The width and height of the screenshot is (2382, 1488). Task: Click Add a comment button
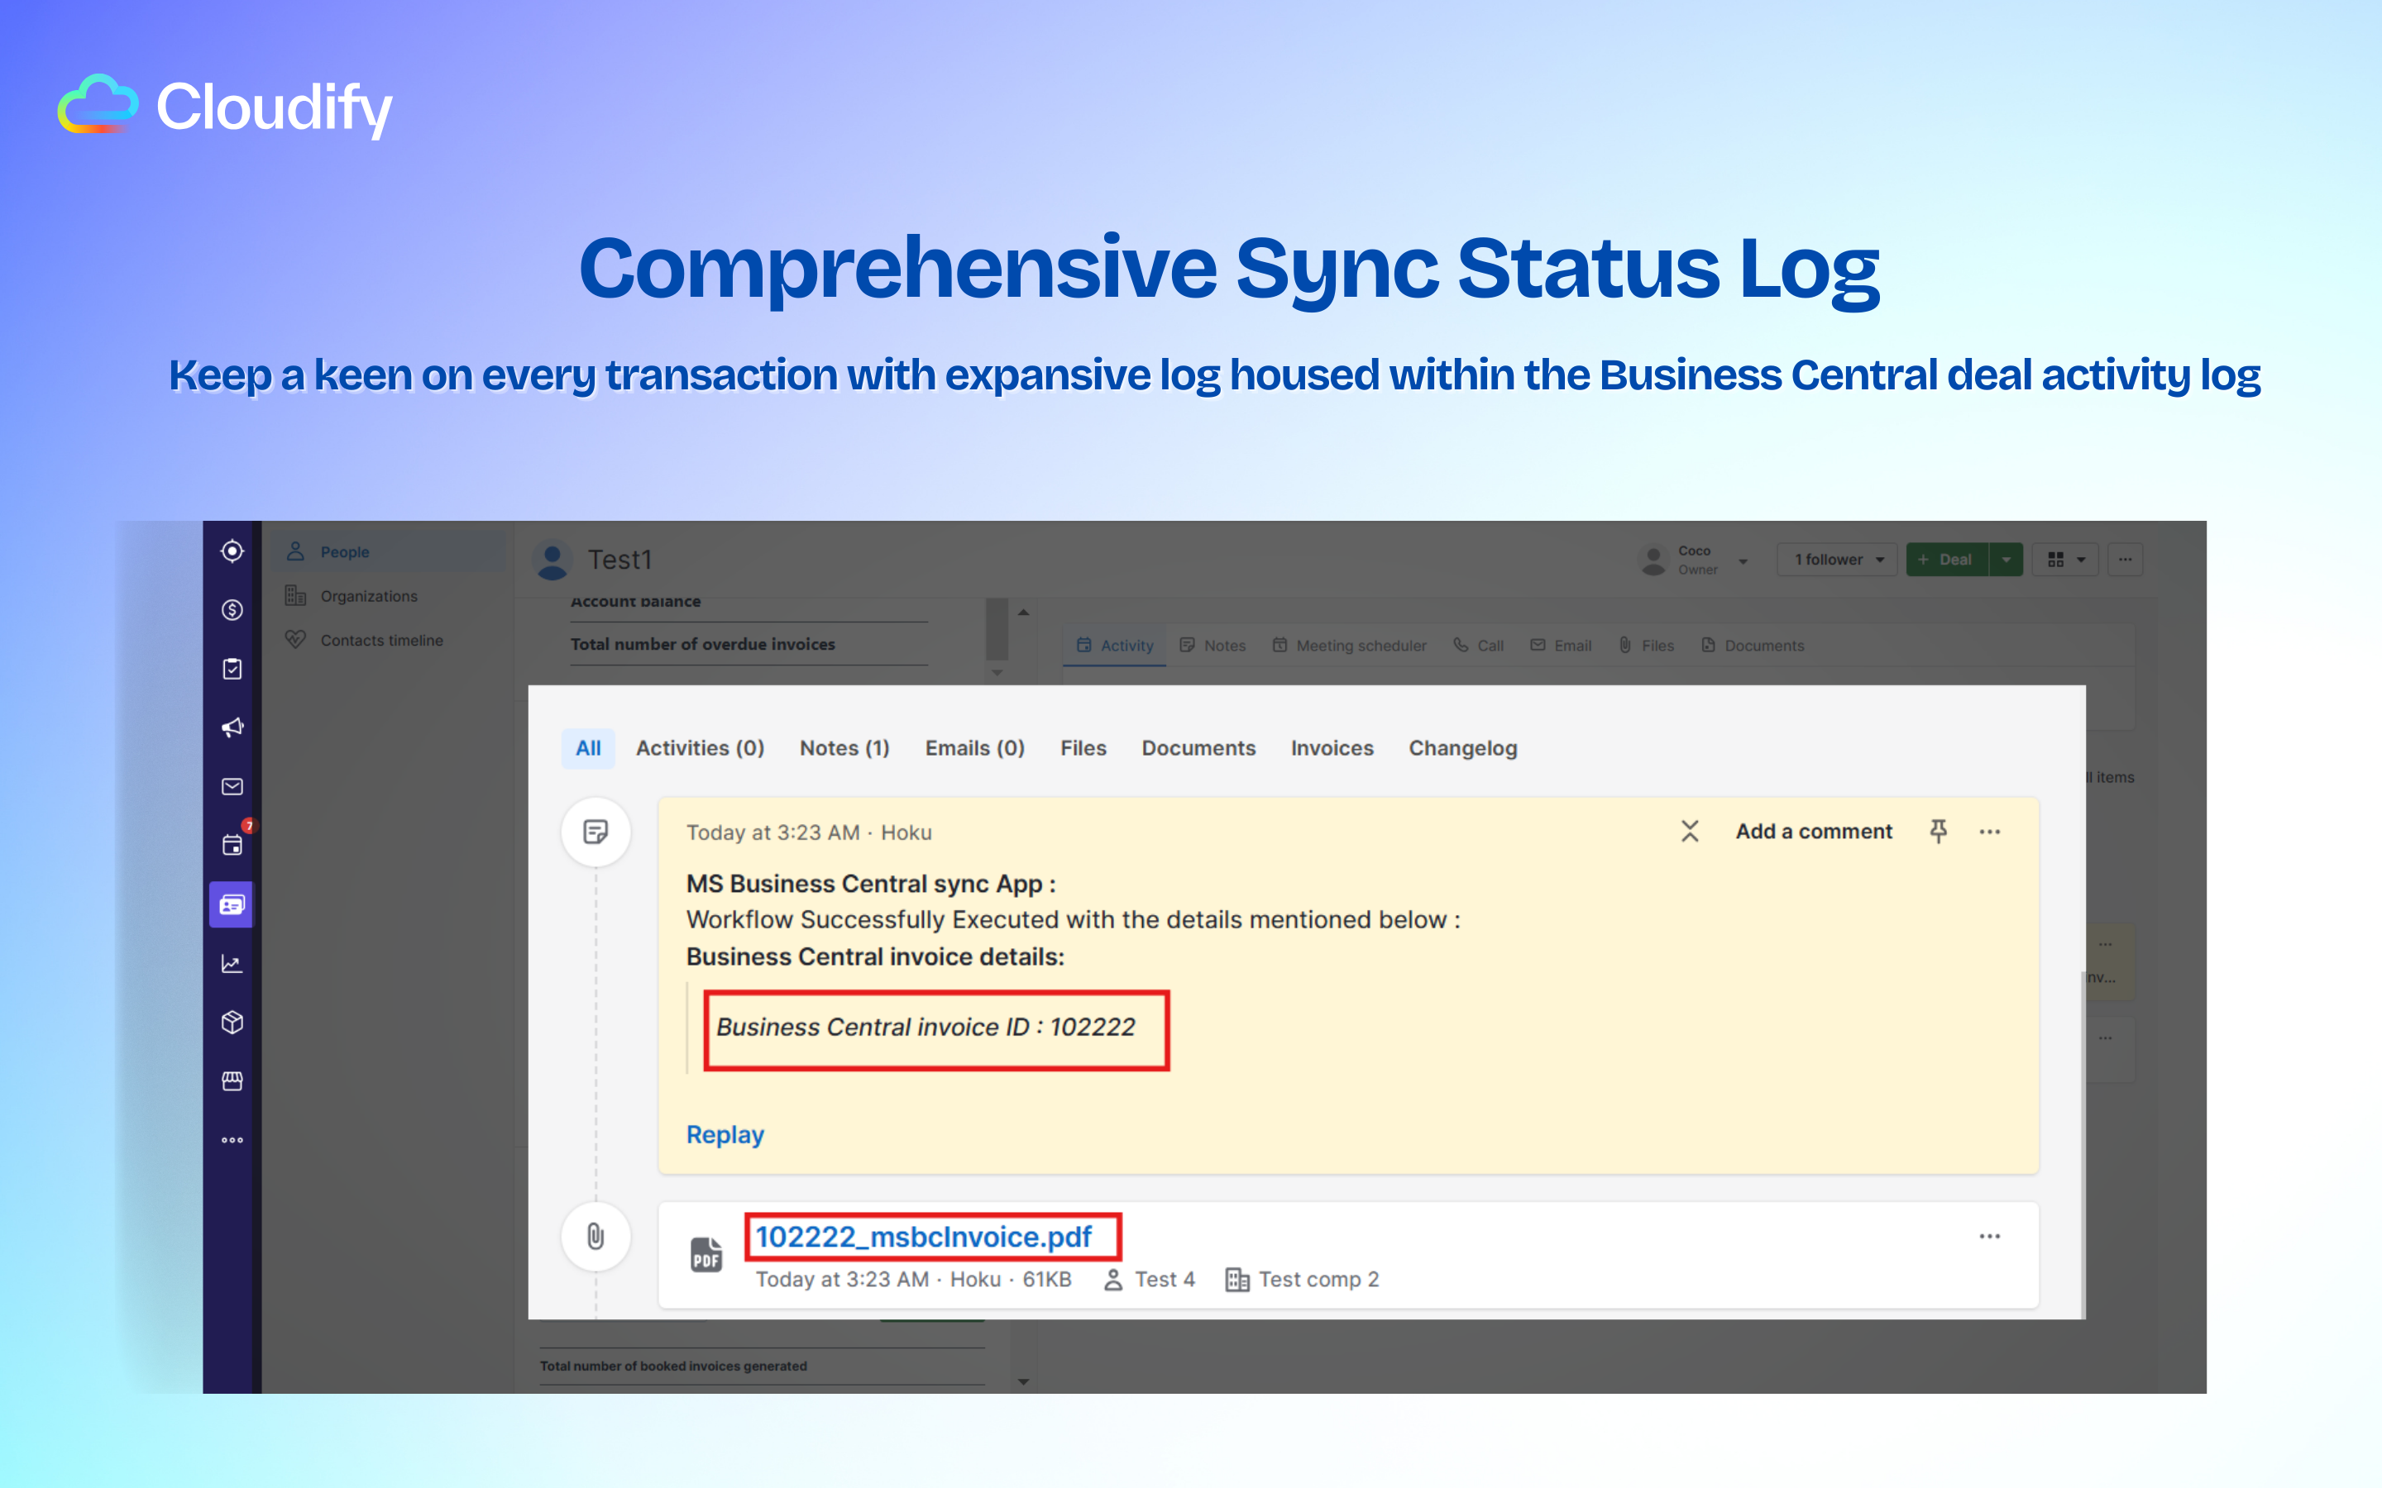click(1813, 832)
